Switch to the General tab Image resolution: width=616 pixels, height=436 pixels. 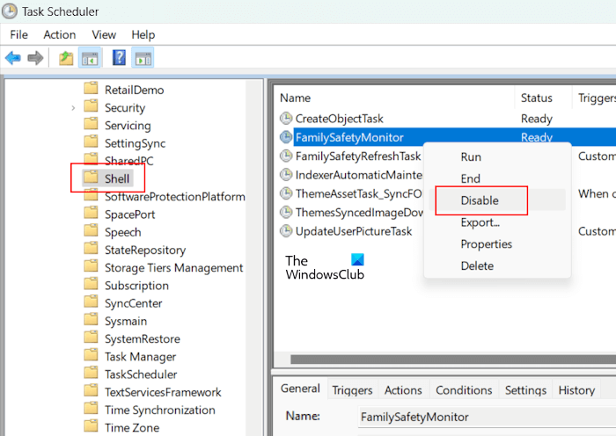pos(300,389)
